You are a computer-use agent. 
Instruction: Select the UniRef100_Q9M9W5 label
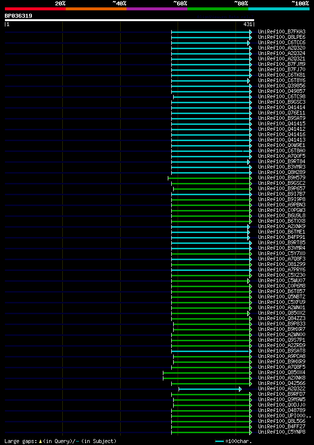coord(282,399)
